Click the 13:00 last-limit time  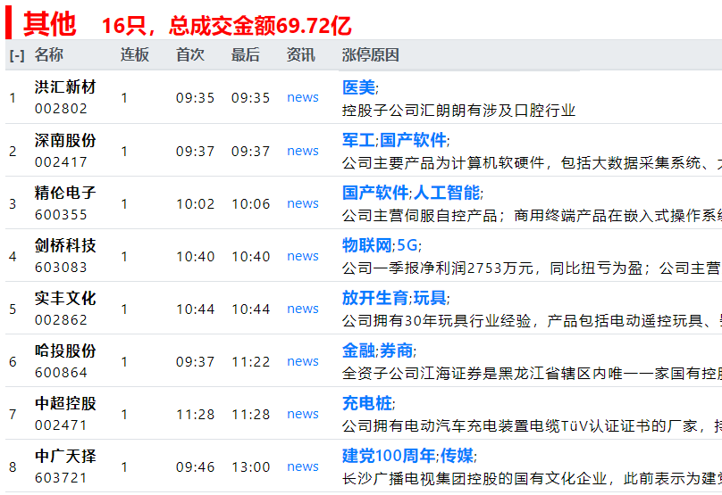click(x=250, y=467)
